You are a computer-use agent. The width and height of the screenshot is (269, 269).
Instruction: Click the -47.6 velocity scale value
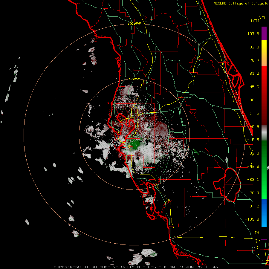tap(253, 166)
